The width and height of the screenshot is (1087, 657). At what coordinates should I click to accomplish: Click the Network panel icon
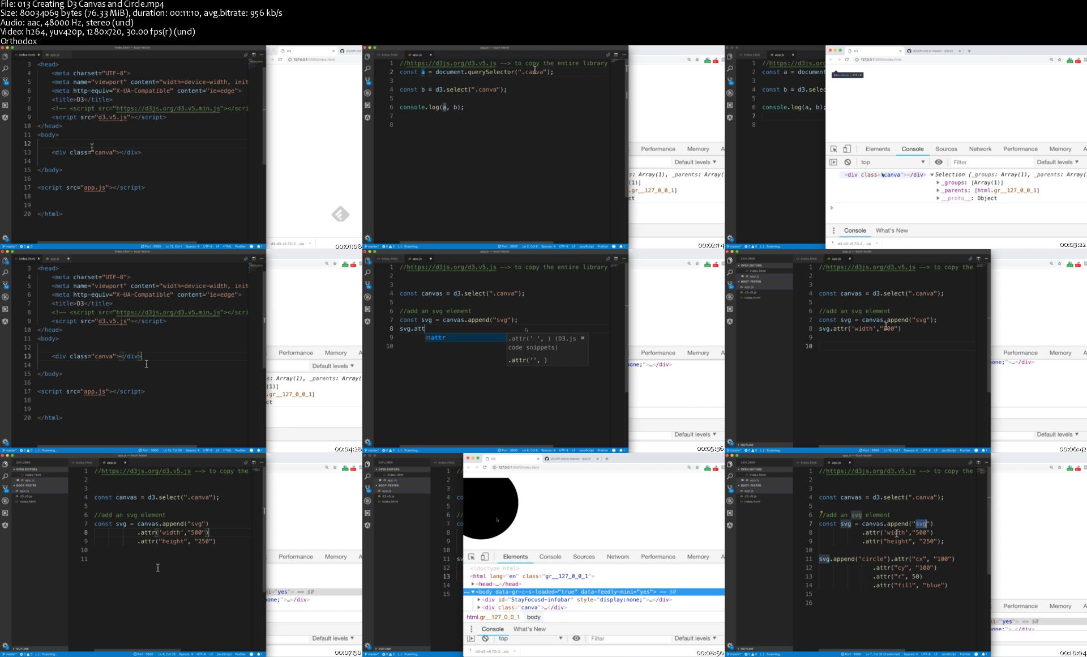980,148
